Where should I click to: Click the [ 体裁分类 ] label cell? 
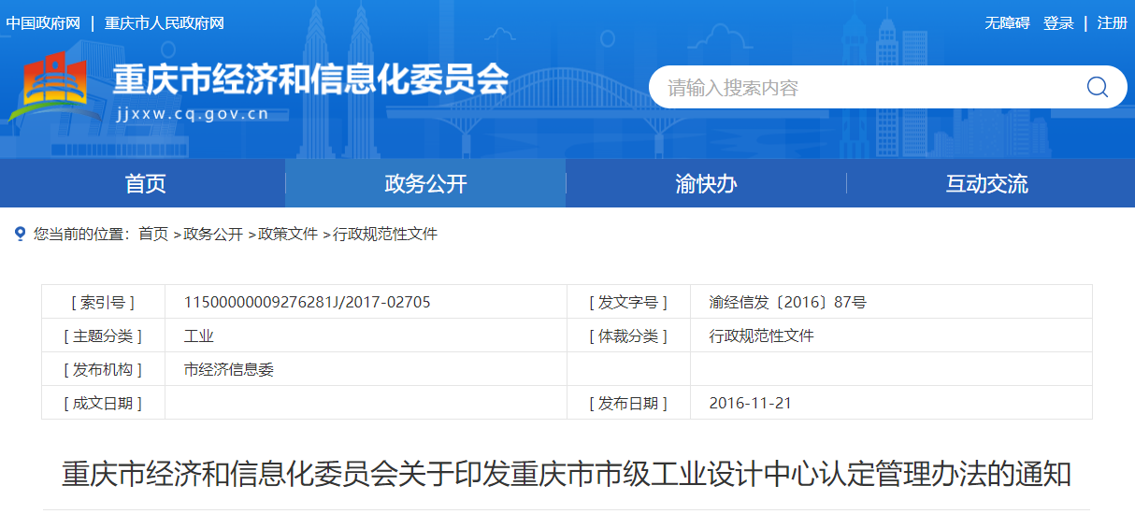click(x=628, y=336)
